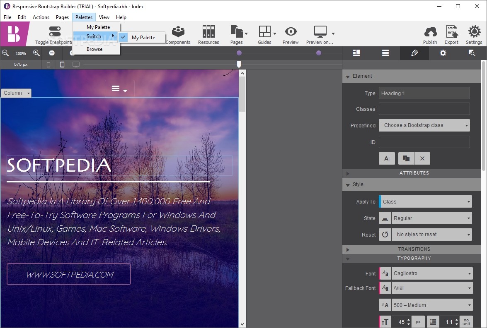Select the SOFTPEDIA heading on canvas
Screen dimensions: 487x328
pyautogui.click(x=59, y=165)
